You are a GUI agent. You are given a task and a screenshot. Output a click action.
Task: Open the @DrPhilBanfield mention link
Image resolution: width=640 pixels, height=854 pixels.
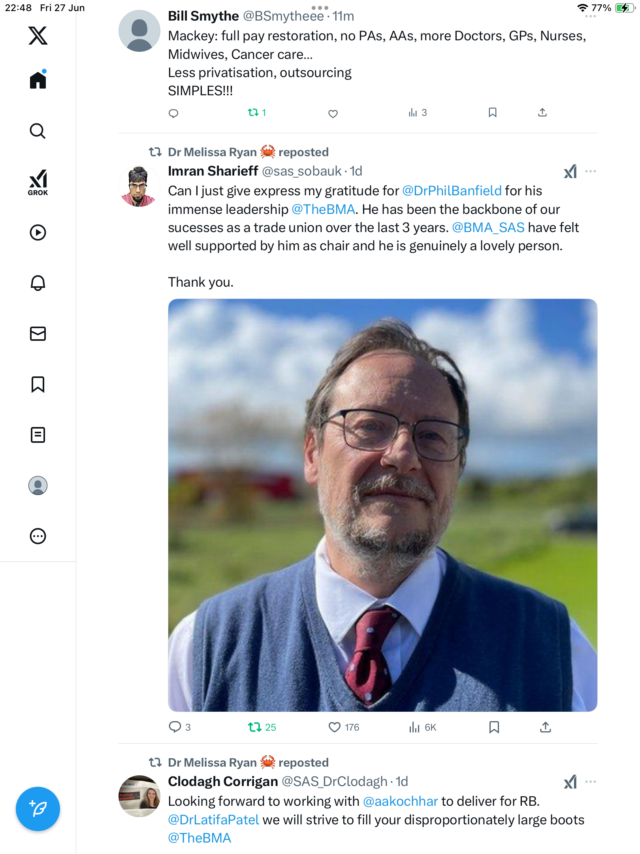pyautogui.click(x=452, y=191)
